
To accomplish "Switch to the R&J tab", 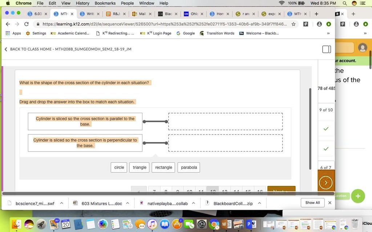I will click(x=115, y=14).
